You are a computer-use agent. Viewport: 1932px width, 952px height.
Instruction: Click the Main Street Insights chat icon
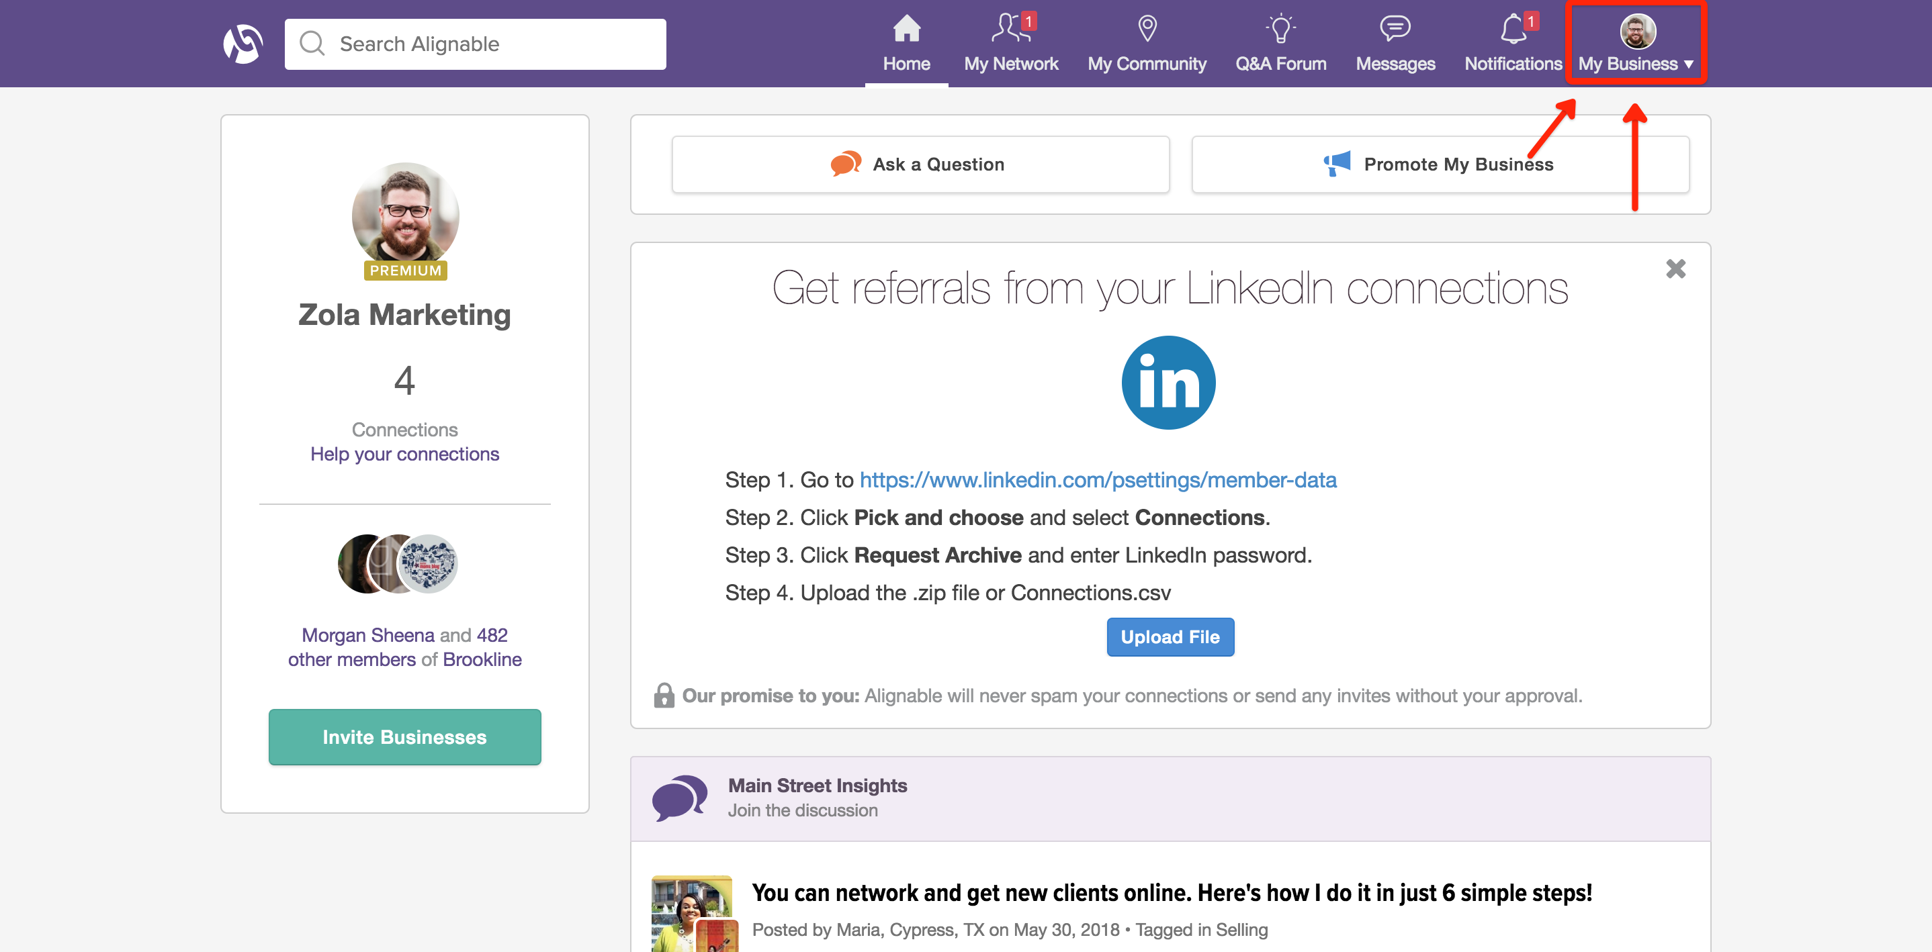tap(680, 798)
